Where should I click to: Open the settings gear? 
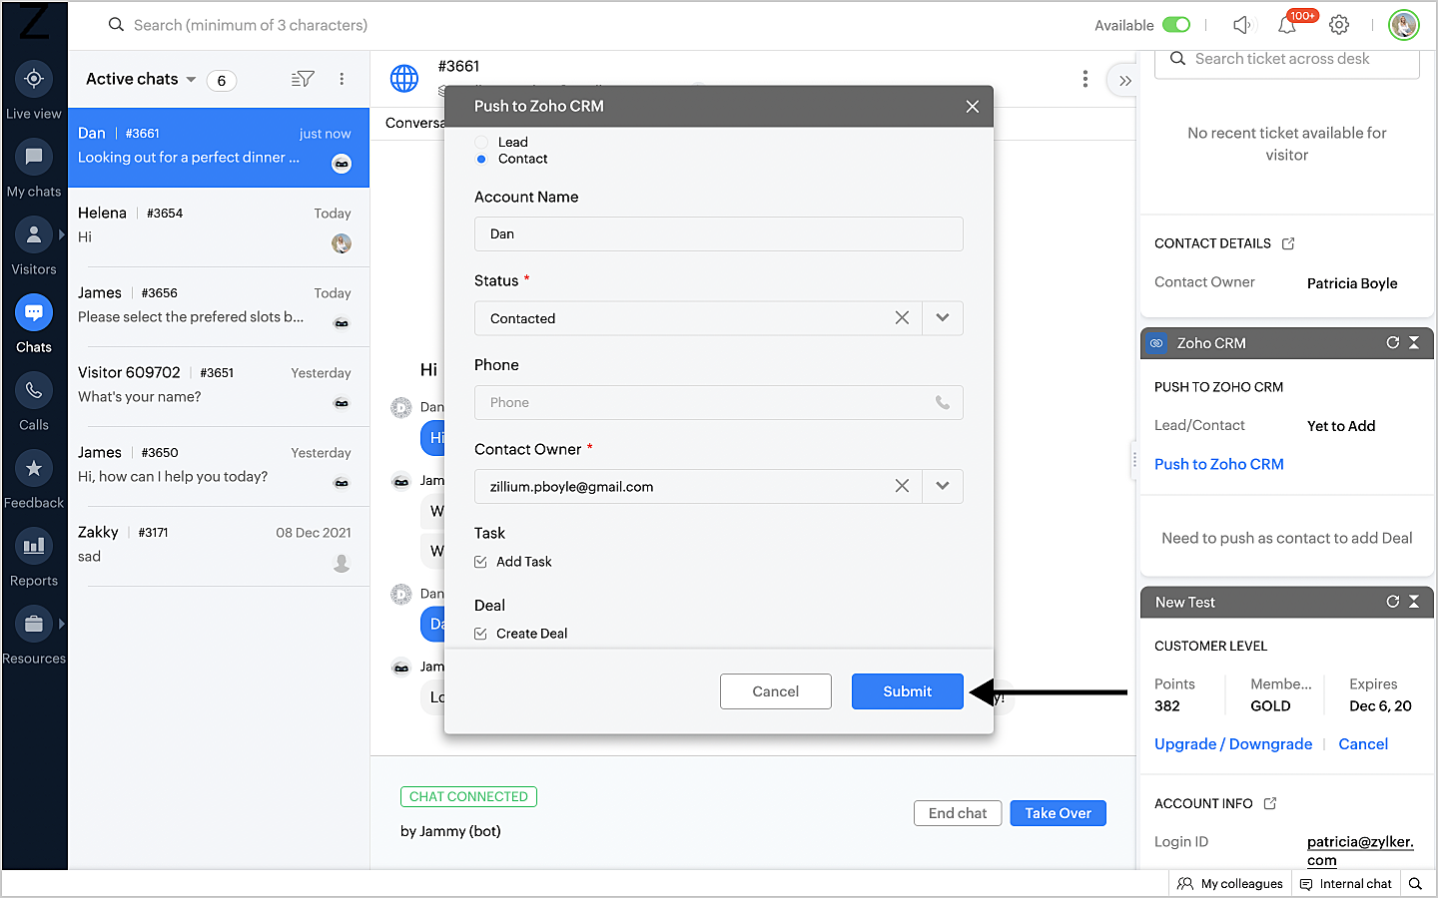pos(1339,25)
